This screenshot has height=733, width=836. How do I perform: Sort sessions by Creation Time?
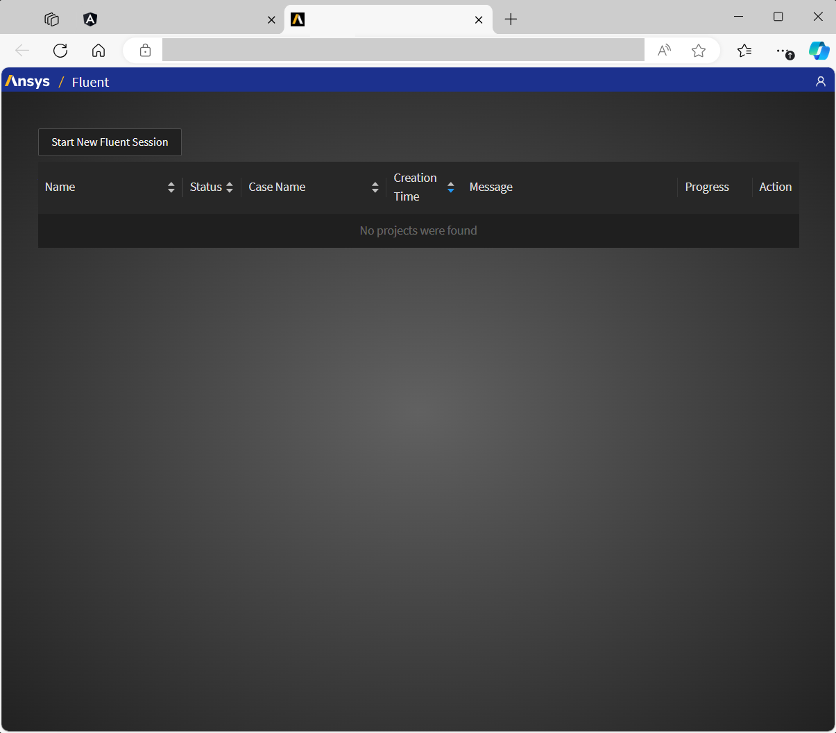point(450,187)
